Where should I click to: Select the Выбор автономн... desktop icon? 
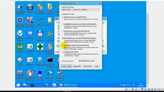50,9
